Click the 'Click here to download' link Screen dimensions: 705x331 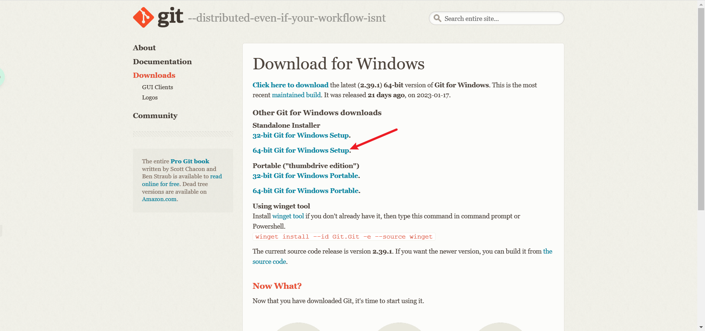tap(290, 85)
